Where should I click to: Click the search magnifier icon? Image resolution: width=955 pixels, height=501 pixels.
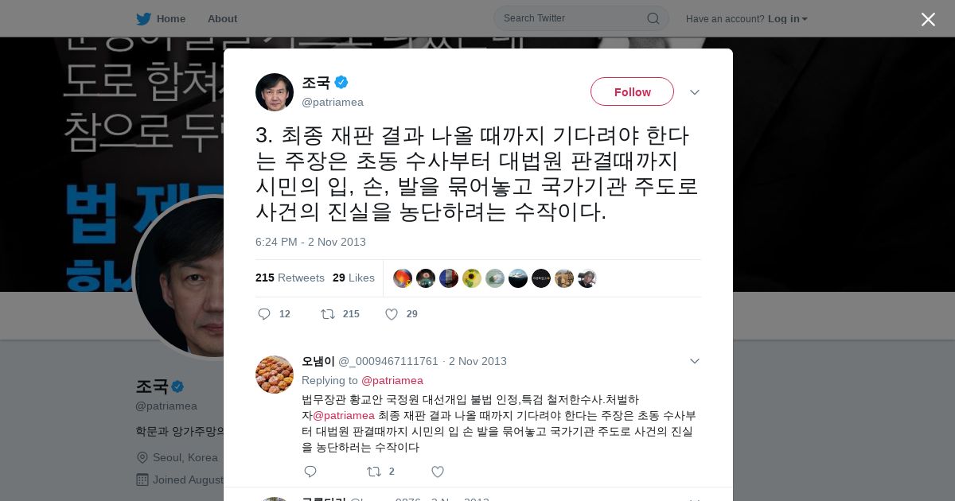653,18
